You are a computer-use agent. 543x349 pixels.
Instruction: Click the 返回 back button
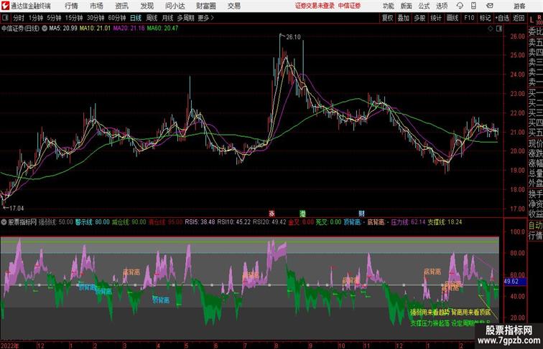click(519, 18)
